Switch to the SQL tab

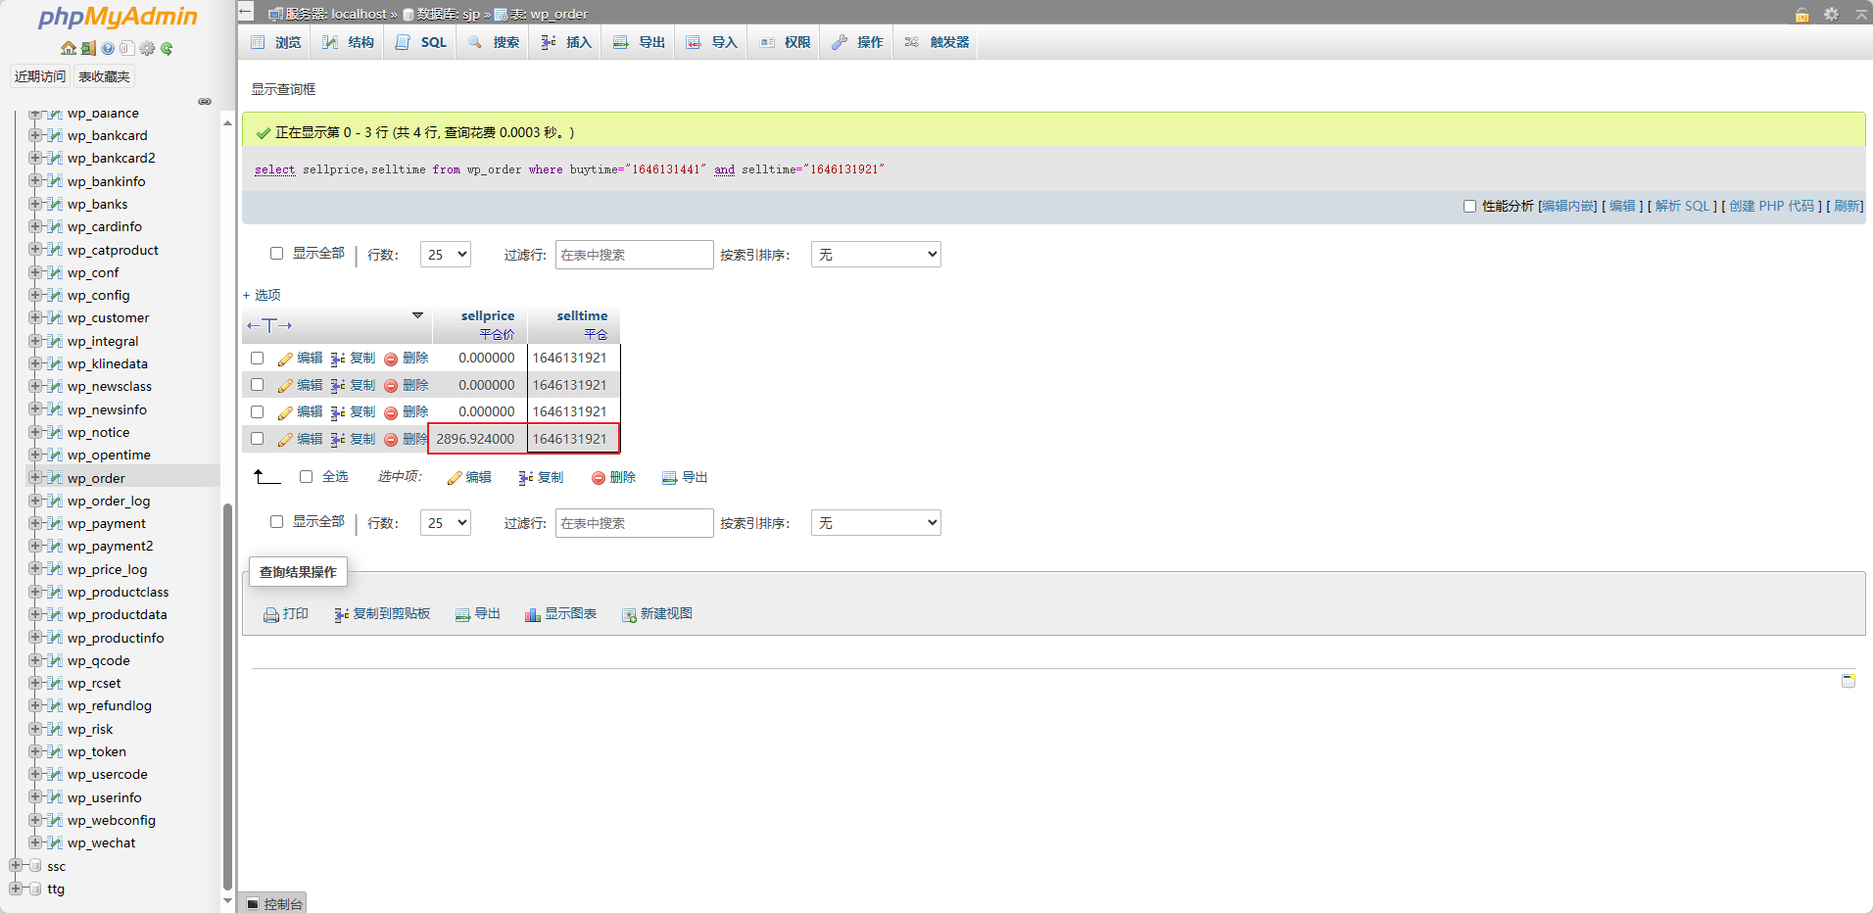click(x=422, y=42)
